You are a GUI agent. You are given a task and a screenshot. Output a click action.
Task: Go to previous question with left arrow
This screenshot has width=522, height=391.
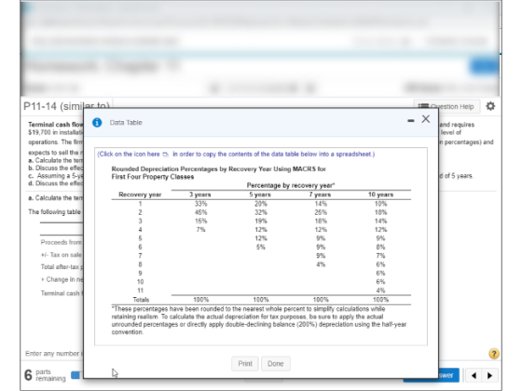[x=474, y=376]
